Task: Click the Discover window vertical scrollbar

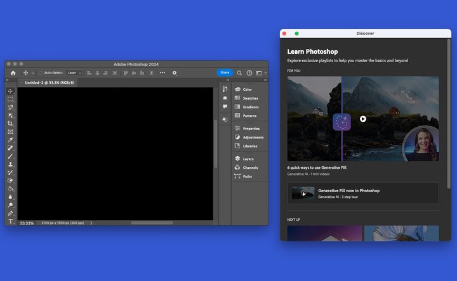Action: 449,114
